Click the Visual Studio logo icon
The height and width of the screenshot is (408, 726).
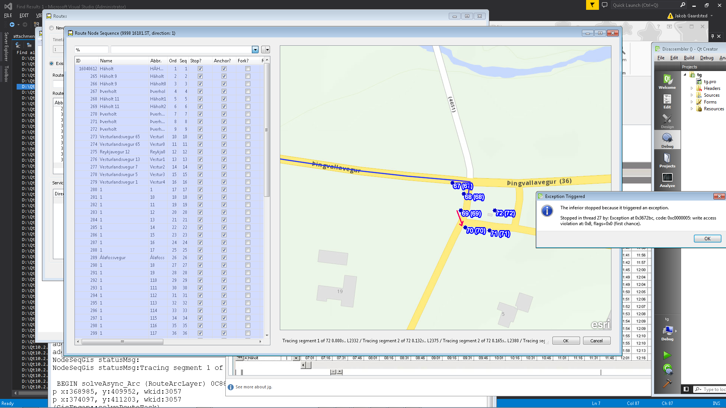tap(8, 6)
